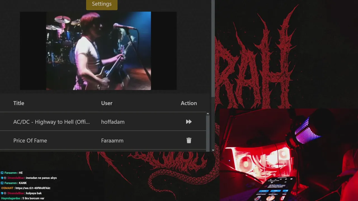Click the User column header
The height and width of the screenshot is (201, 358).
tap(107, 103)
